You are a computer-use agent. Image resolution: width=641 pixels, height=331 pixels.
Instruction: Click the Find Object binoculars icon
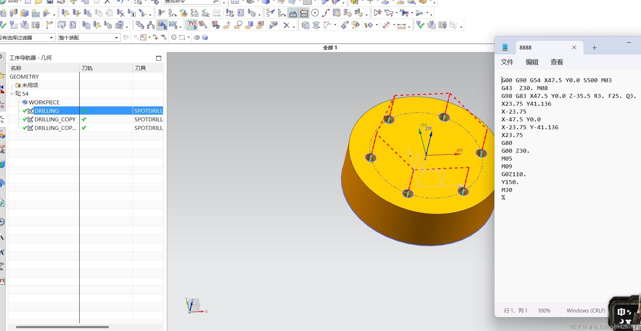tap(216, 25)
